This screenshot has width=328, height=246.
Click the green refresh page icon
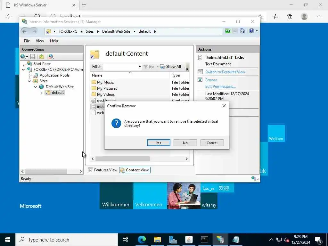pos(228,31)
